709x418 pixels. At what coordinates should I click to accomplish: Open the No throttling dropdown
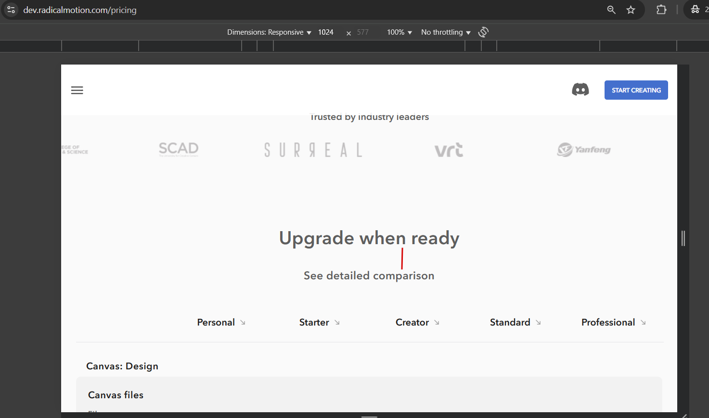pos(446,32)
